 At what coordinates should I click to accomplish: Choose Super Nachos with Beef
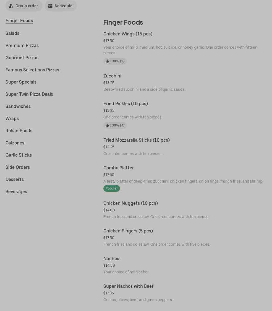click(x=128, y=286)
